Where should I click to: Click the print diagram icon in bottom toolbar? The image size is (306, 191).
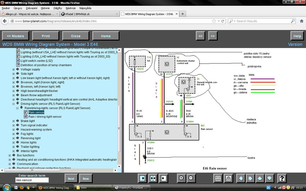[228, 178]
